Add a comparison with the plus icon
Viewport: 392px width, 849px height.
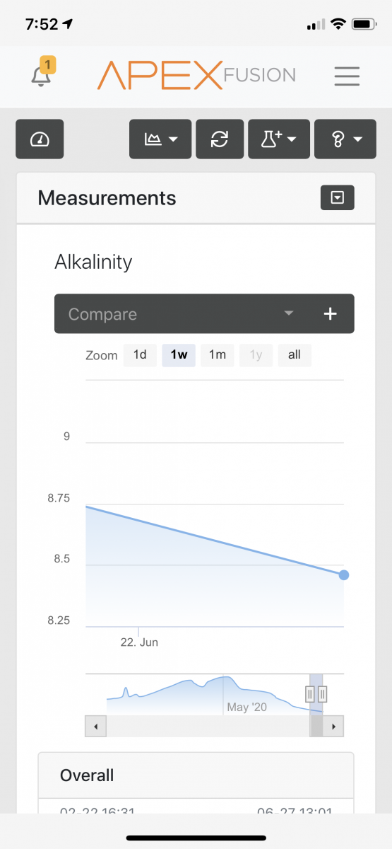(x=330, y=313)
